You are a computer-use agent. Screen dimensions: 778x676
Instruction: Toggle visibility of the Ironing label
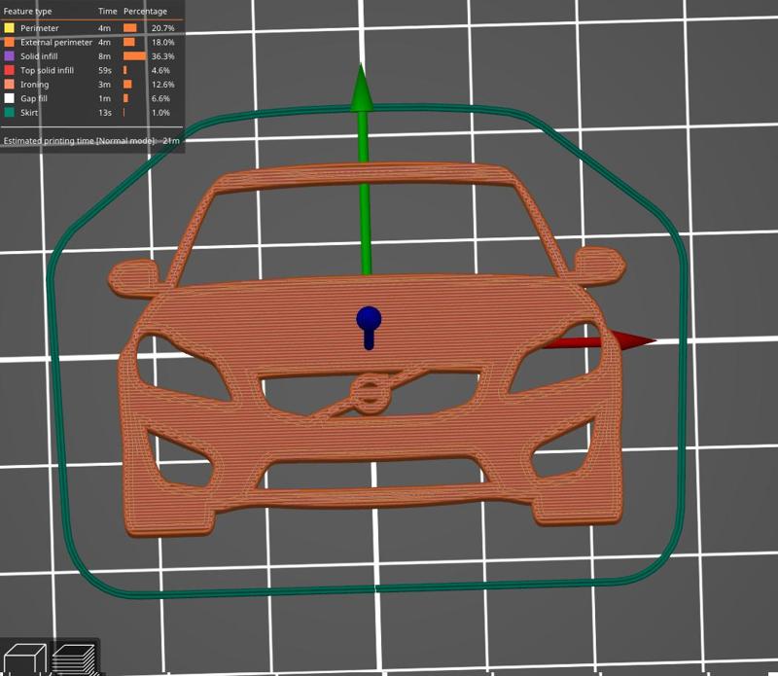(x=34, y=85)
